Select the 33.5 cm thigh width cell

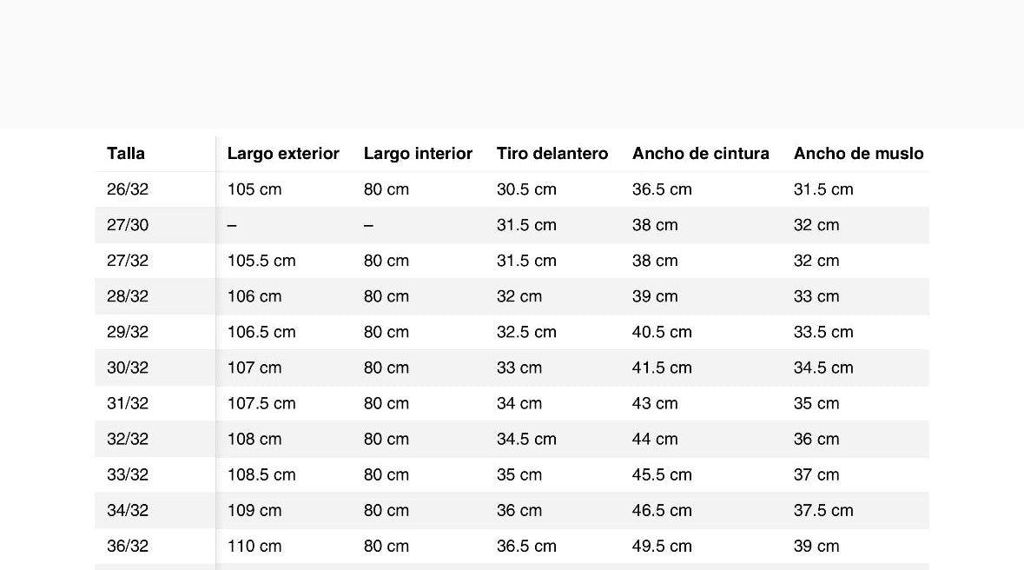click(823, 332)
